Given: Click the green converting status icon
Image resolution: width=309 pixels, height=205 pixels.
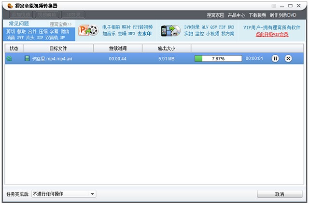Looking at the screenshot, I should click(x=9, y=59).
